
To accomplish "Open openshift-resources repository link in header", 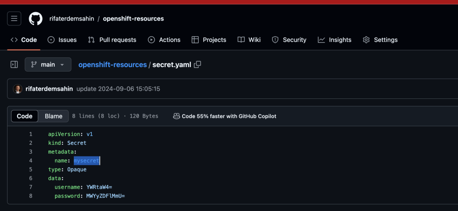I will 133,19.
